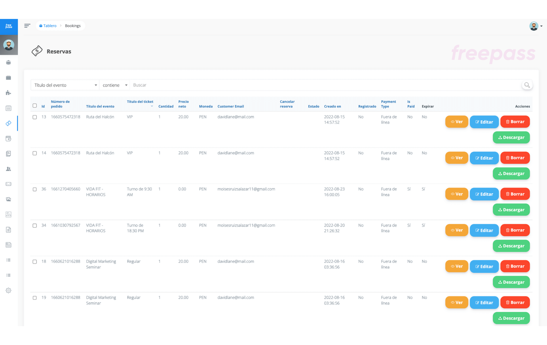The image size is (547, 345).
Task: Click the envelope icon in the sidebar
Action: tap(9, 184)
